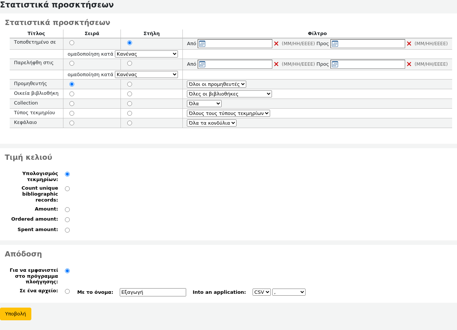Image resolution: width=457 pixels, height=330 pixels.
Task: Select Count unique bibliographic records option
Action: 67,189
